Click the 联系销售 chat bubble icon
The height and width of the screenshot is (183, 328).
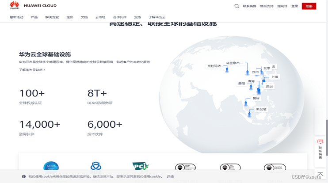[x=320, y=142]
